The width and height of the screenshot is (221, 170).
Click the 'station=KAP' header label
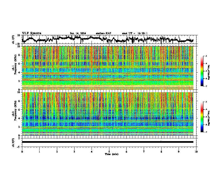tap(104, 33)
